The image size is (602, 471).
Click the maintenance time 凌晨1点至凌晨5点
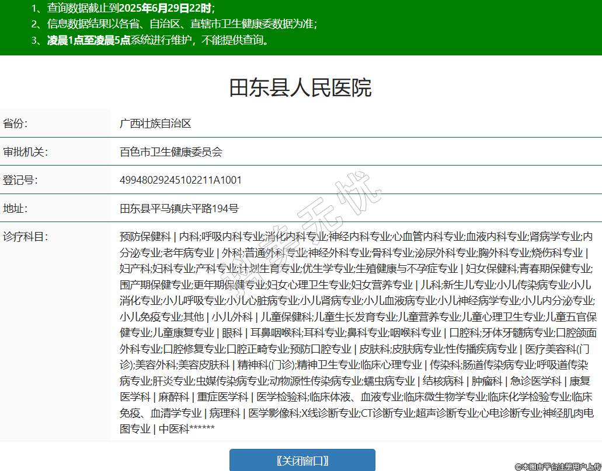click(88, 40)
